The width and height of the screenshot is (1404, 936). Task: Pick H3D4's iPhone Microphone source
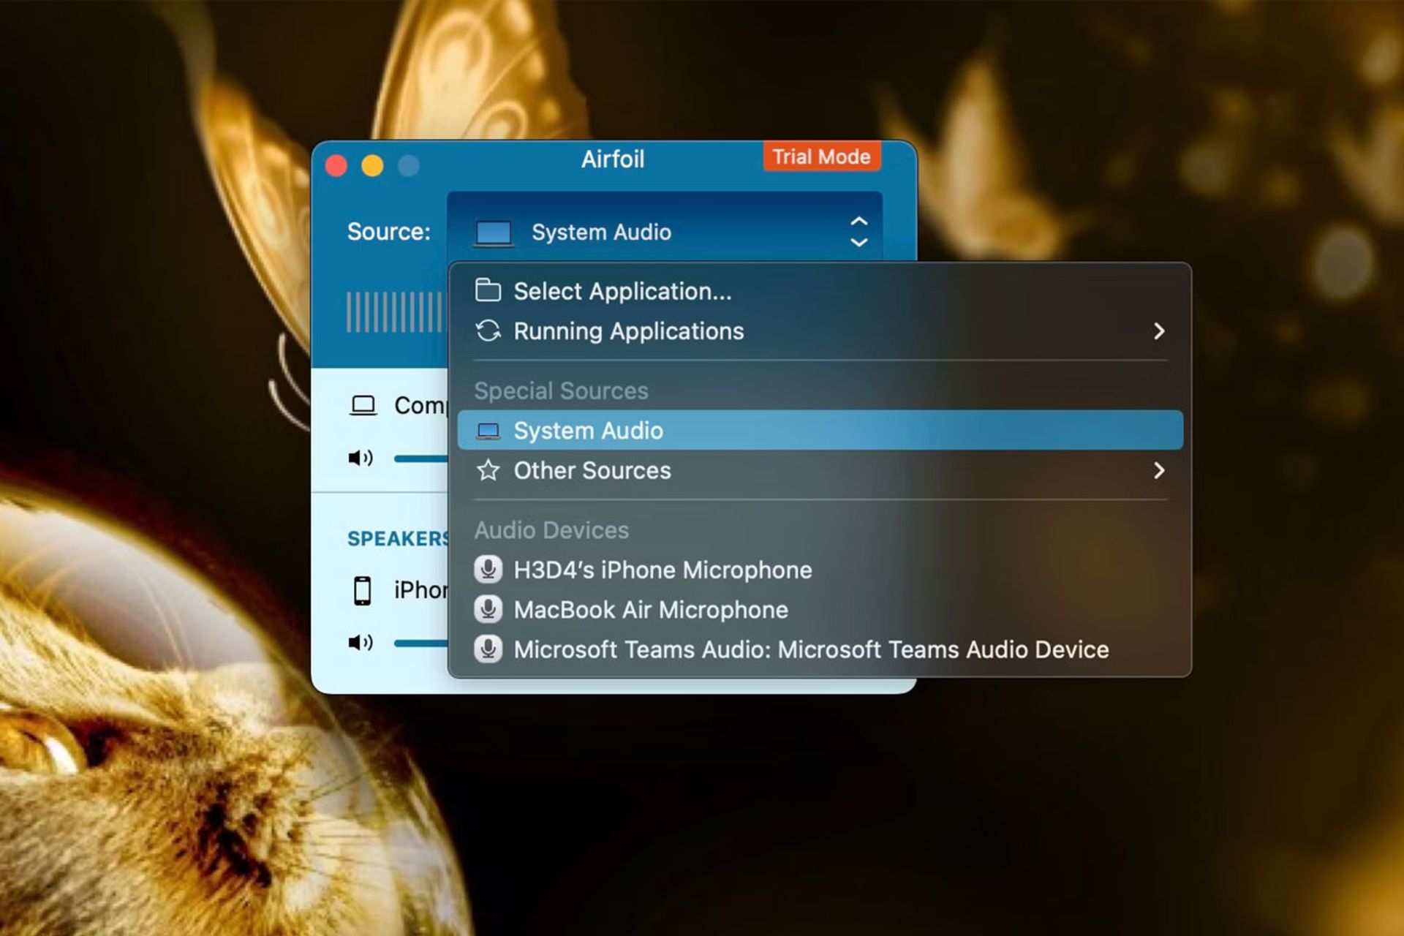pos(820,570)
